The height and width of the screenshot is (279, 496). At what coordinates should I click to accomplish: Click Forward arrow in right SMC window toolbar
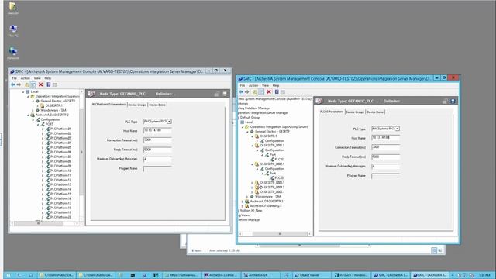pos(247,92)
